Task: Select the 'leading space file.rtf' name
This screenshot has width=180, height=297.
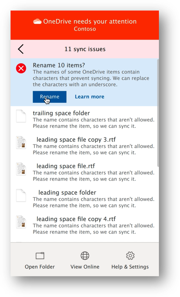Action: [66, 166]
